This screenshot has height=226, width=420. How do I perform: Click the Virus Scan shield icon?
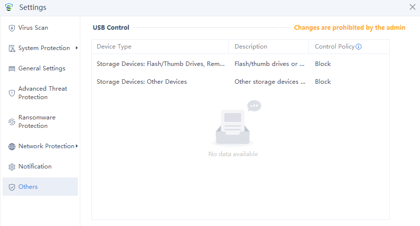click(x=12, y=28)
